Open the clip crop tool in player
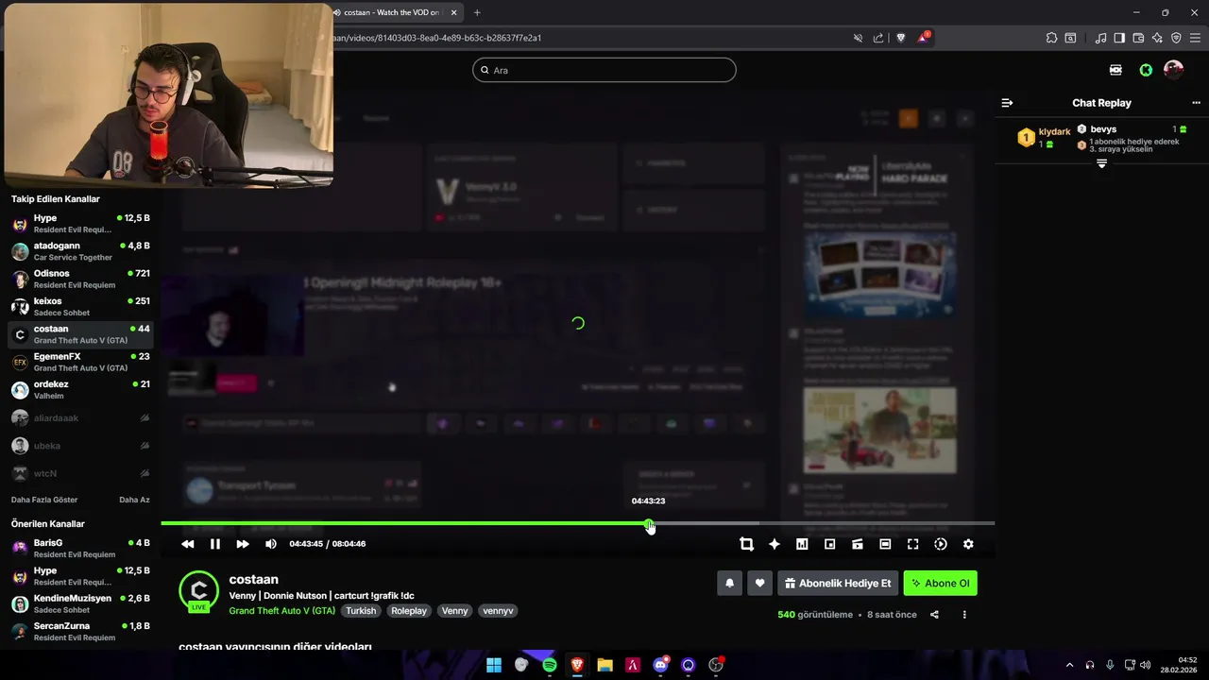This screenshot has width=1209, height=680. (x=746, y=544)
